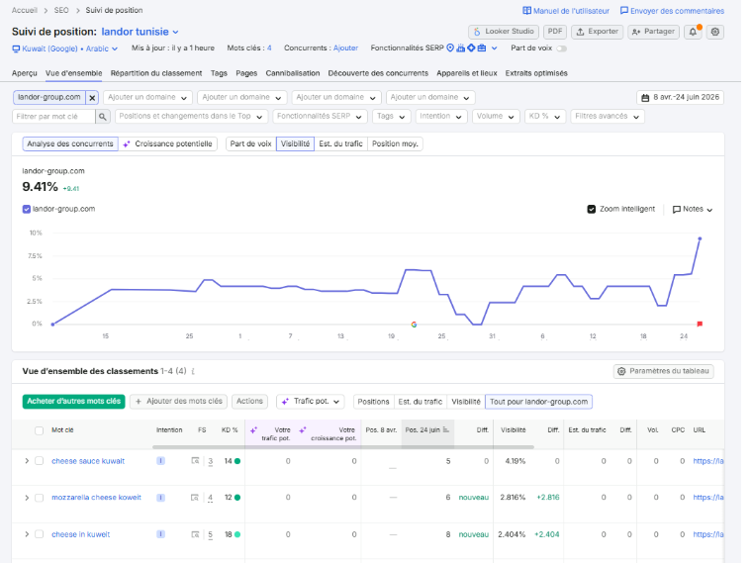This screenshot has height=563, width=752.
Task: Click Ajouter des mots clés button
Action: tap(178, 402)
